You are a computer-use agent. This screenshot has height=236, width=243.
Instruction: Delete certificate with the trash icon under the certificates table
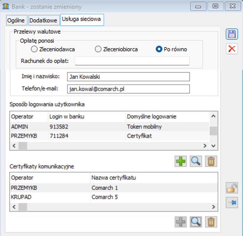tap(211, 222)
